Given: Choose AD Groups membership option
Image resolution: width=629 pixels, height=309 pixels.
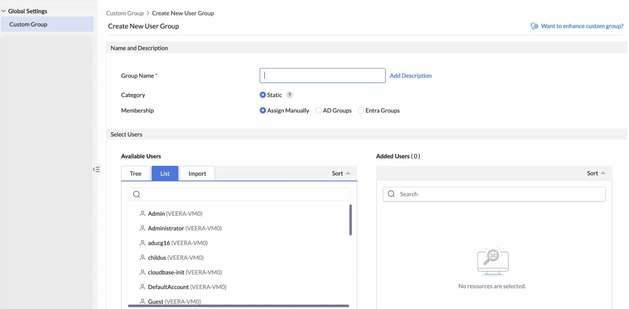Looking at the screenshot, I should point(318,110).
